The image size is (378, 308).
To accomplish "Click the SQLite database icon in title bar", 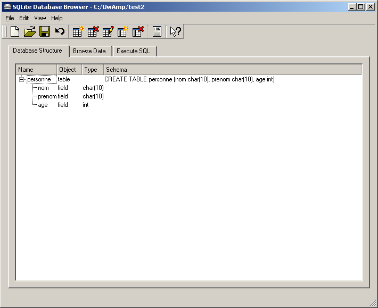I will tap(7, 7).
